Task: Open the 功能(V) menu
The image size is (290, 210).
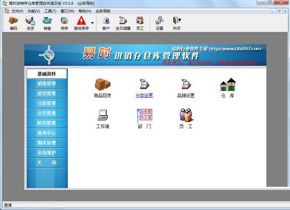Action: pyautogui.click(x=34, y=11)
